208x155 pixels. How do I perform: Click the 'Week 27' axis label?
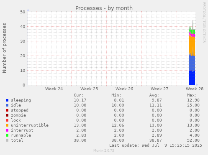point(159,89)
